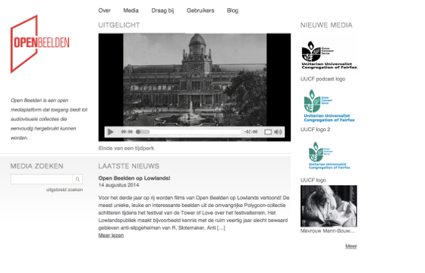Image resolution: width=425 pixels, height=273 pixels.
Task: Open the Gebruikers menu item
Action: [x=200, y=11]
